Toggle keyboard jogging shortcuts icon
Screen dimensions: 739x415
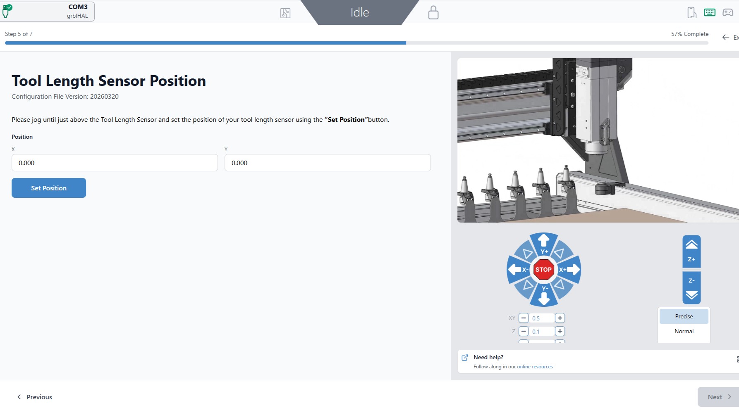coord(709,12)
